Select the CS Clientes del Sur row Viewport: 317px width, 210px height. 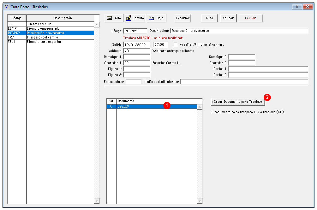pos(51,24)
